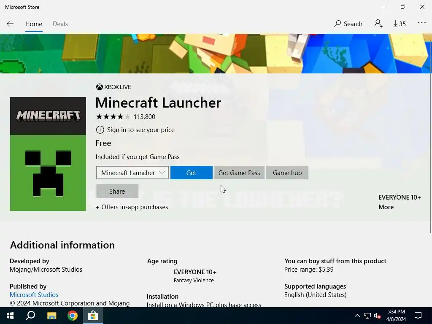Image resolution: width=432 pixels, height=324 pixels.
Task: Open the Windows Start menu
Action: (x=10, y=316)
